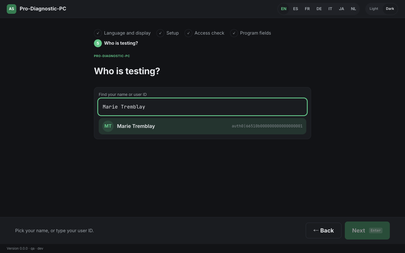This screenshot has width=405, height=253.
Task: Switch language to IT
Action: coord(330,9)
